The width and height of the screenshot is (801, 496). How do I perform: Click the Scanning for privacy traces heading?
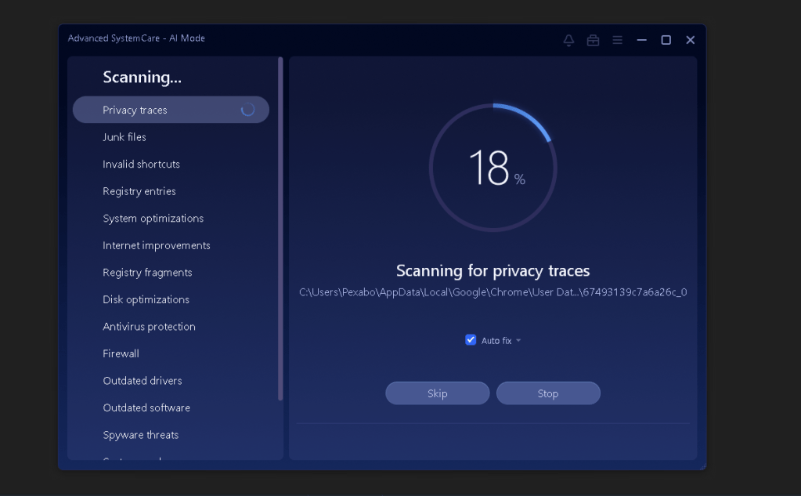(x=493, y=270)
